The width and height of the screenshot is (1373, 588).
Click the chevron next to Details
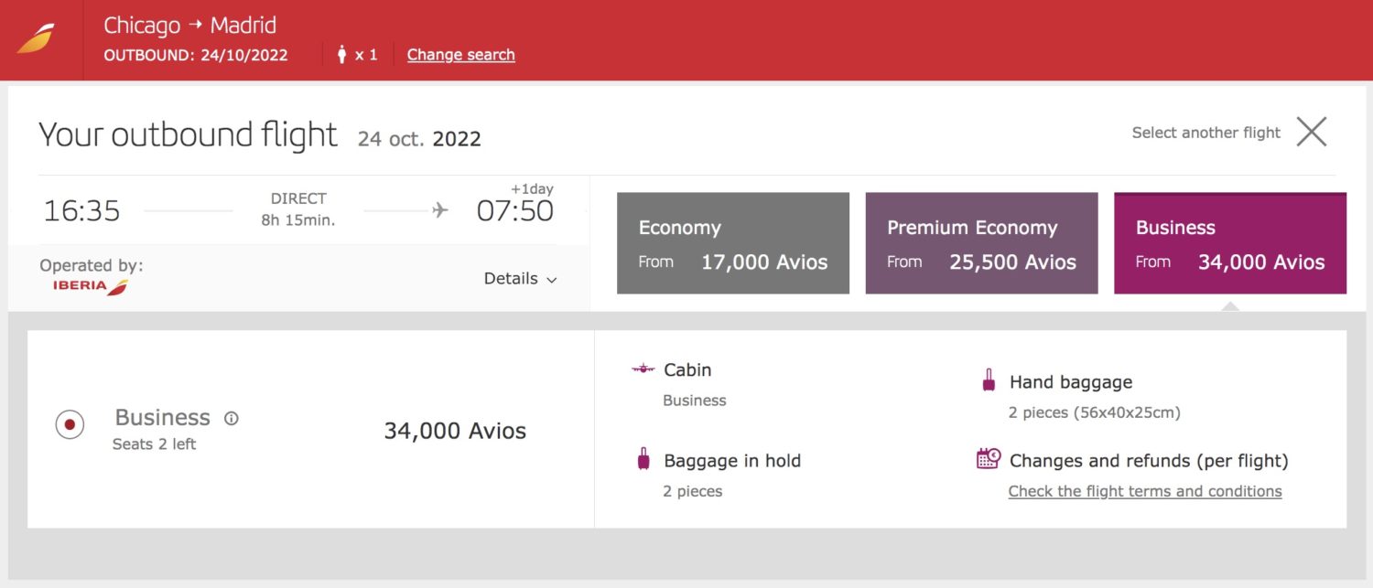[551, 280]
